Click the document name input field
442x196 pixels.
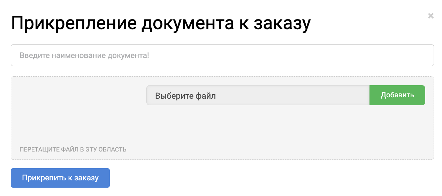point(222,55)
